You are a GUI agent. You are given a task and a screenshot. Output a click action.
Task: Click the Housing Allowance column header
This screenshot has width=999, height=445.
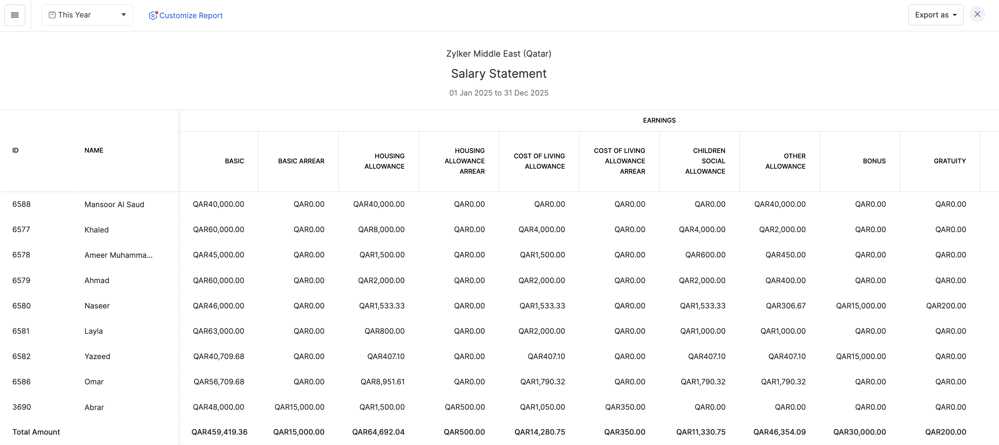pyautogui.click(x=384, y=161)
